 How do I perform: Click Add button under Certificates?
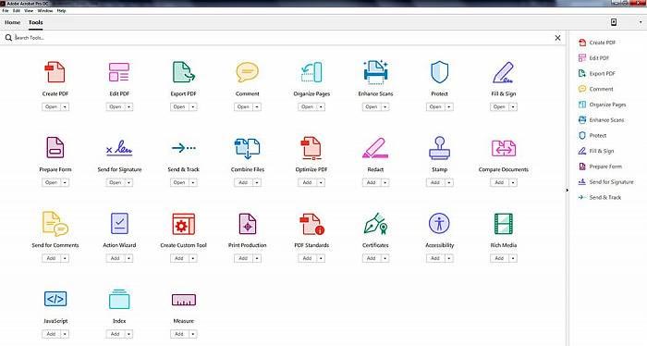(x=371, y=258)
